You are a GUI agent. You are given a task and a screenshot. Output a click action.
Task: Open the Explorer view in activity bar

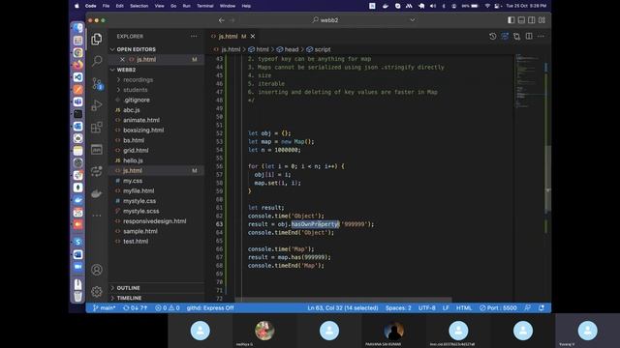pos(97,39)
